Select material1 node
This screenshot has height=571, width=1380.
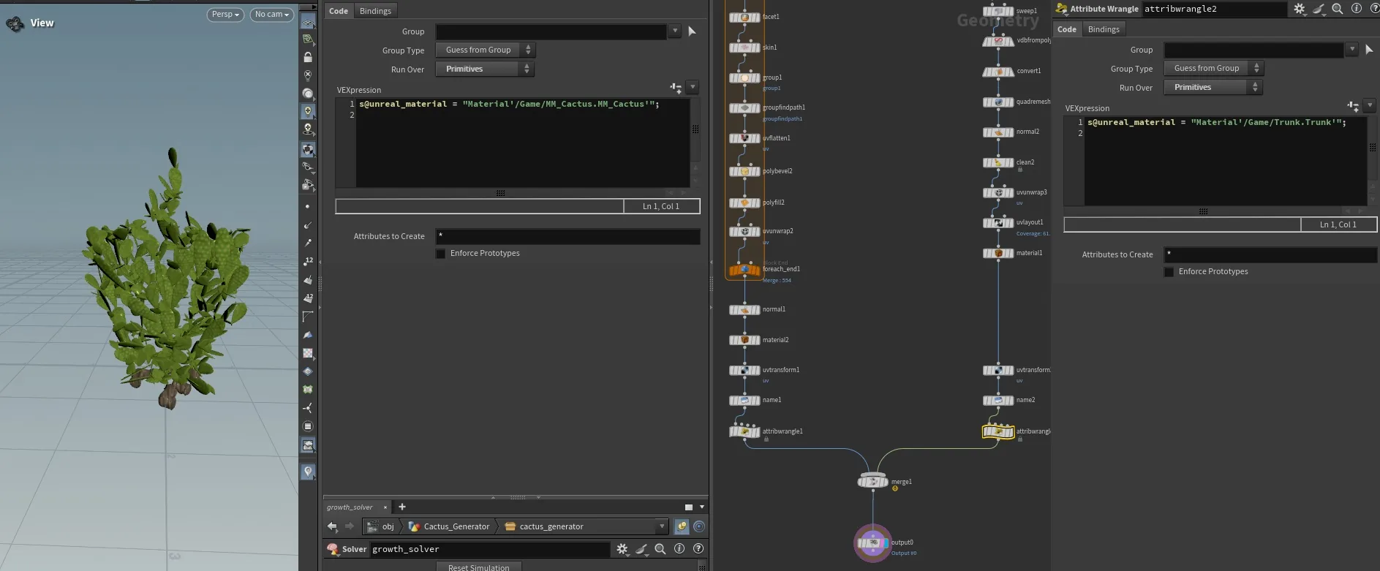pyautogui.click(x=998, y=254)
